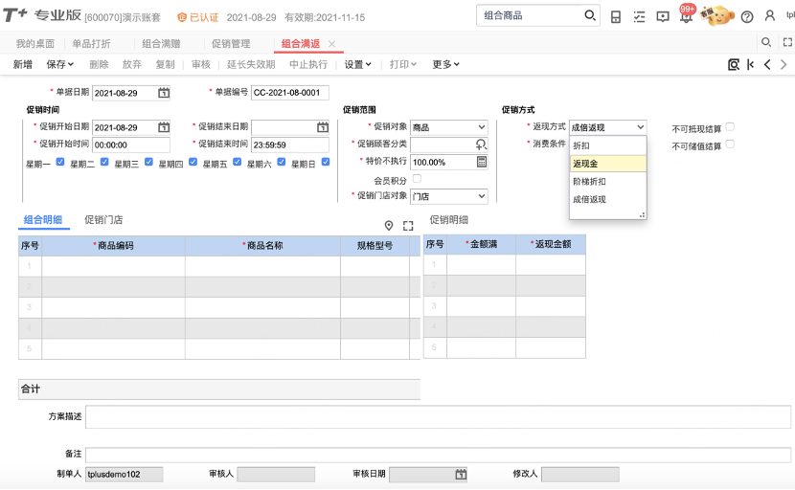Collapse the 返现方式 dropdown
795x490 pixels.
640,127
